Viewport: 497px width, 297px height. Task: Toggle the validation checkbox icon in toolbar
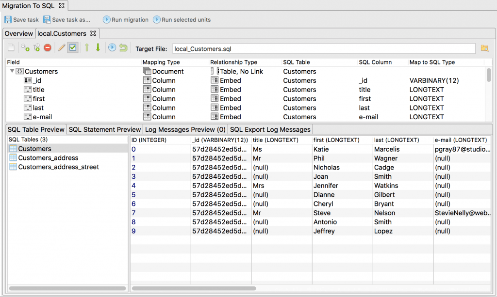tap(72, 47)
